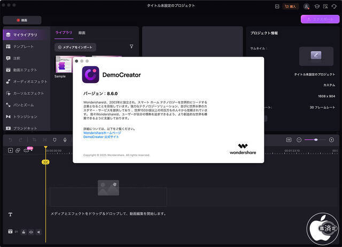Click the timeline drop zone image placeholder
The image size is (342, 247).
click(108, 188)
